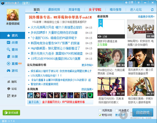This screenshot has height=123, width=157.
Task: Open news High翻桌面 wallpaper article
Action: tap(55, 48)
